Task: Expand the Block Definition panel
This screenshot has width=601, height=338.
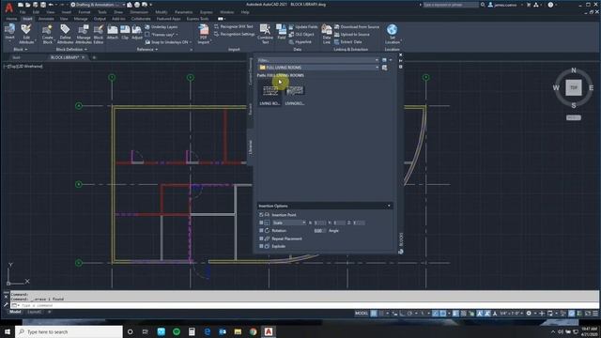Action: click(71, 50)
